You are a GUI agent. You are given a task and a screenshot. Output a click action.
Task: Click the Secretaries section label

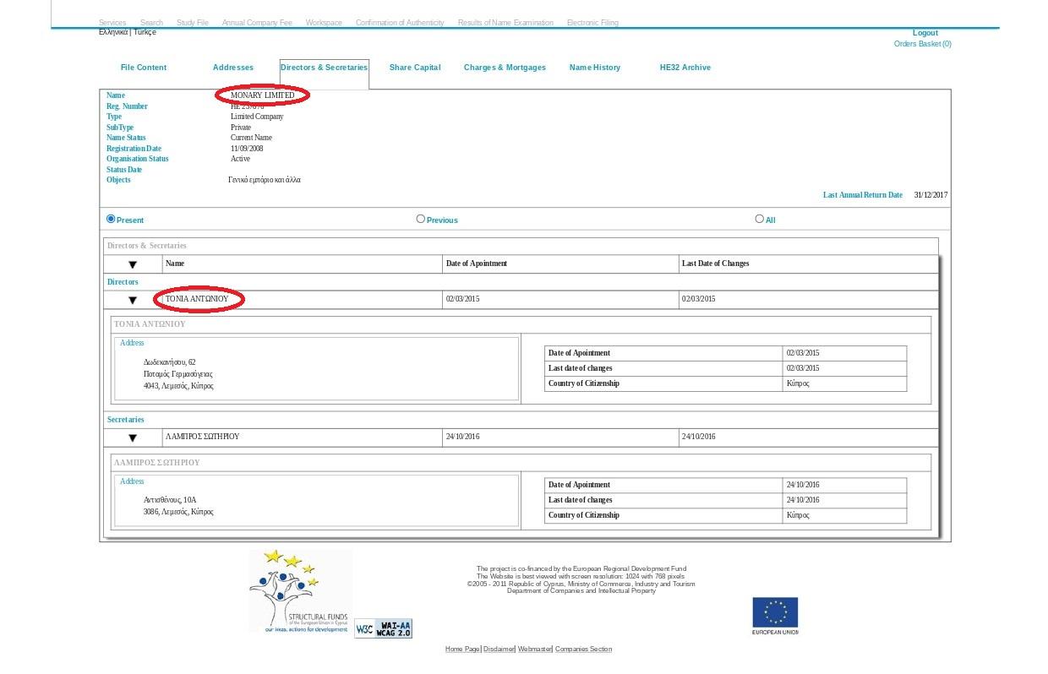(125, 420)
